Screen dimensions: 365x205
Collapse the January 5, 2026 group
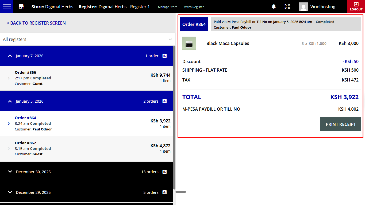(x=10, y=101)
